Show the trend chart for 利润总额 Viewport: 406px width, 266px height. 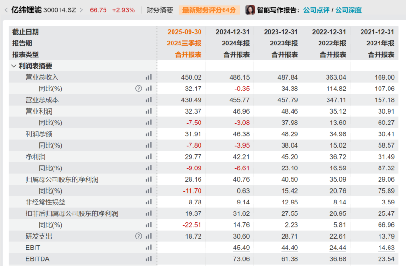click(x=149, y=134)
